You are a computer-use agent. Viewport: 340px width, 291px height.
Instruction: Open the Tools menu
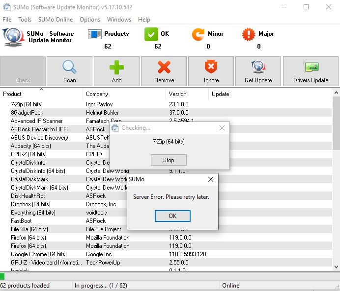pyautogui.click(x=25, y=20)
